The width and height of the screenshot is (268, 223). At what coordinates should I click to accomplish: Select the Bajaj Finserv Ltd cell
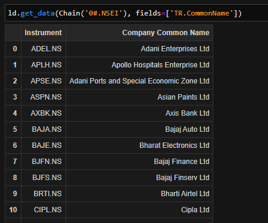click(139, 178)
